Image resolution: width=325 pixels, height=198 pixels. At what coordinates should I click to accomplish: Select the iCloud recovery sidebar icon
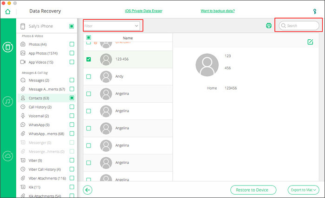point(8,156)
